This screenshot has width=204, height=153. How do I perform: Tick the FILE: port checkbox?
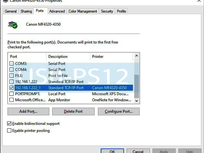coord(12,76)
